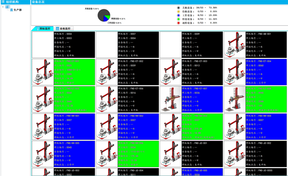This screenshot has height=176, width=288.
Task: Collapse the root node in the organization tree
Action: click(x=3, y=6)
